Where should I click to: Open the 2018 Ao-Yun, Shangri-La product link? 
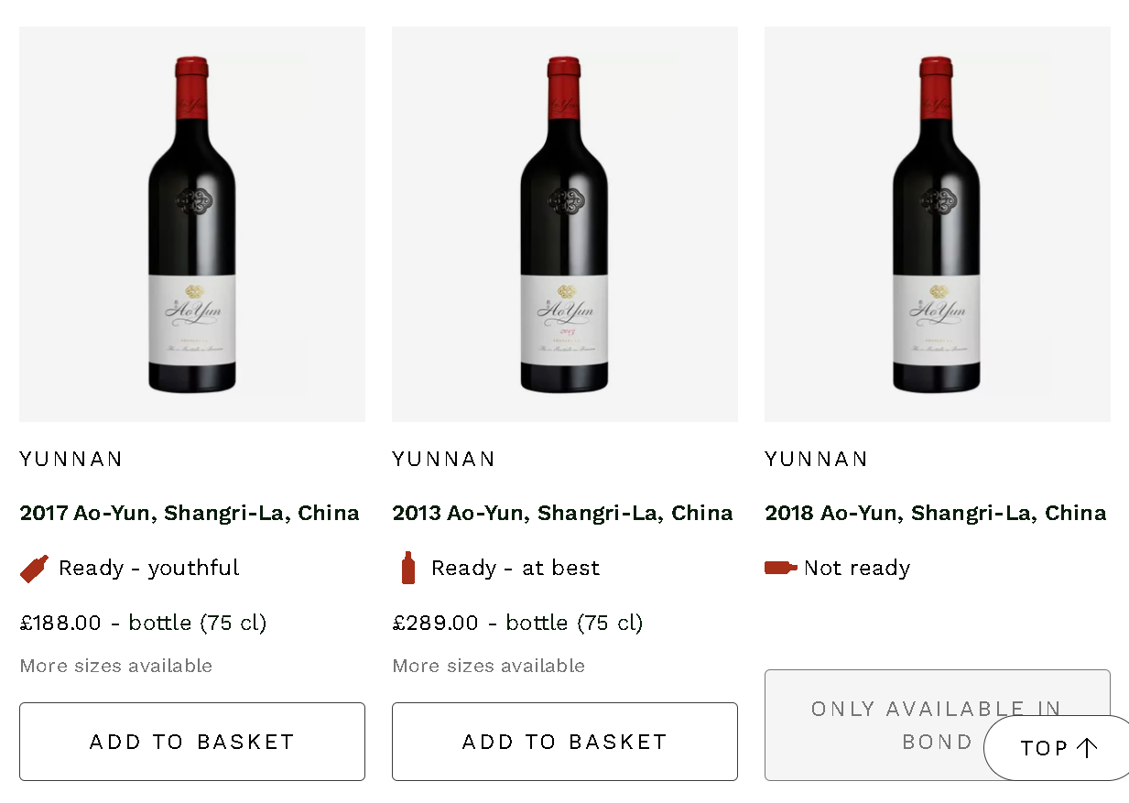(x=936, y=513)
